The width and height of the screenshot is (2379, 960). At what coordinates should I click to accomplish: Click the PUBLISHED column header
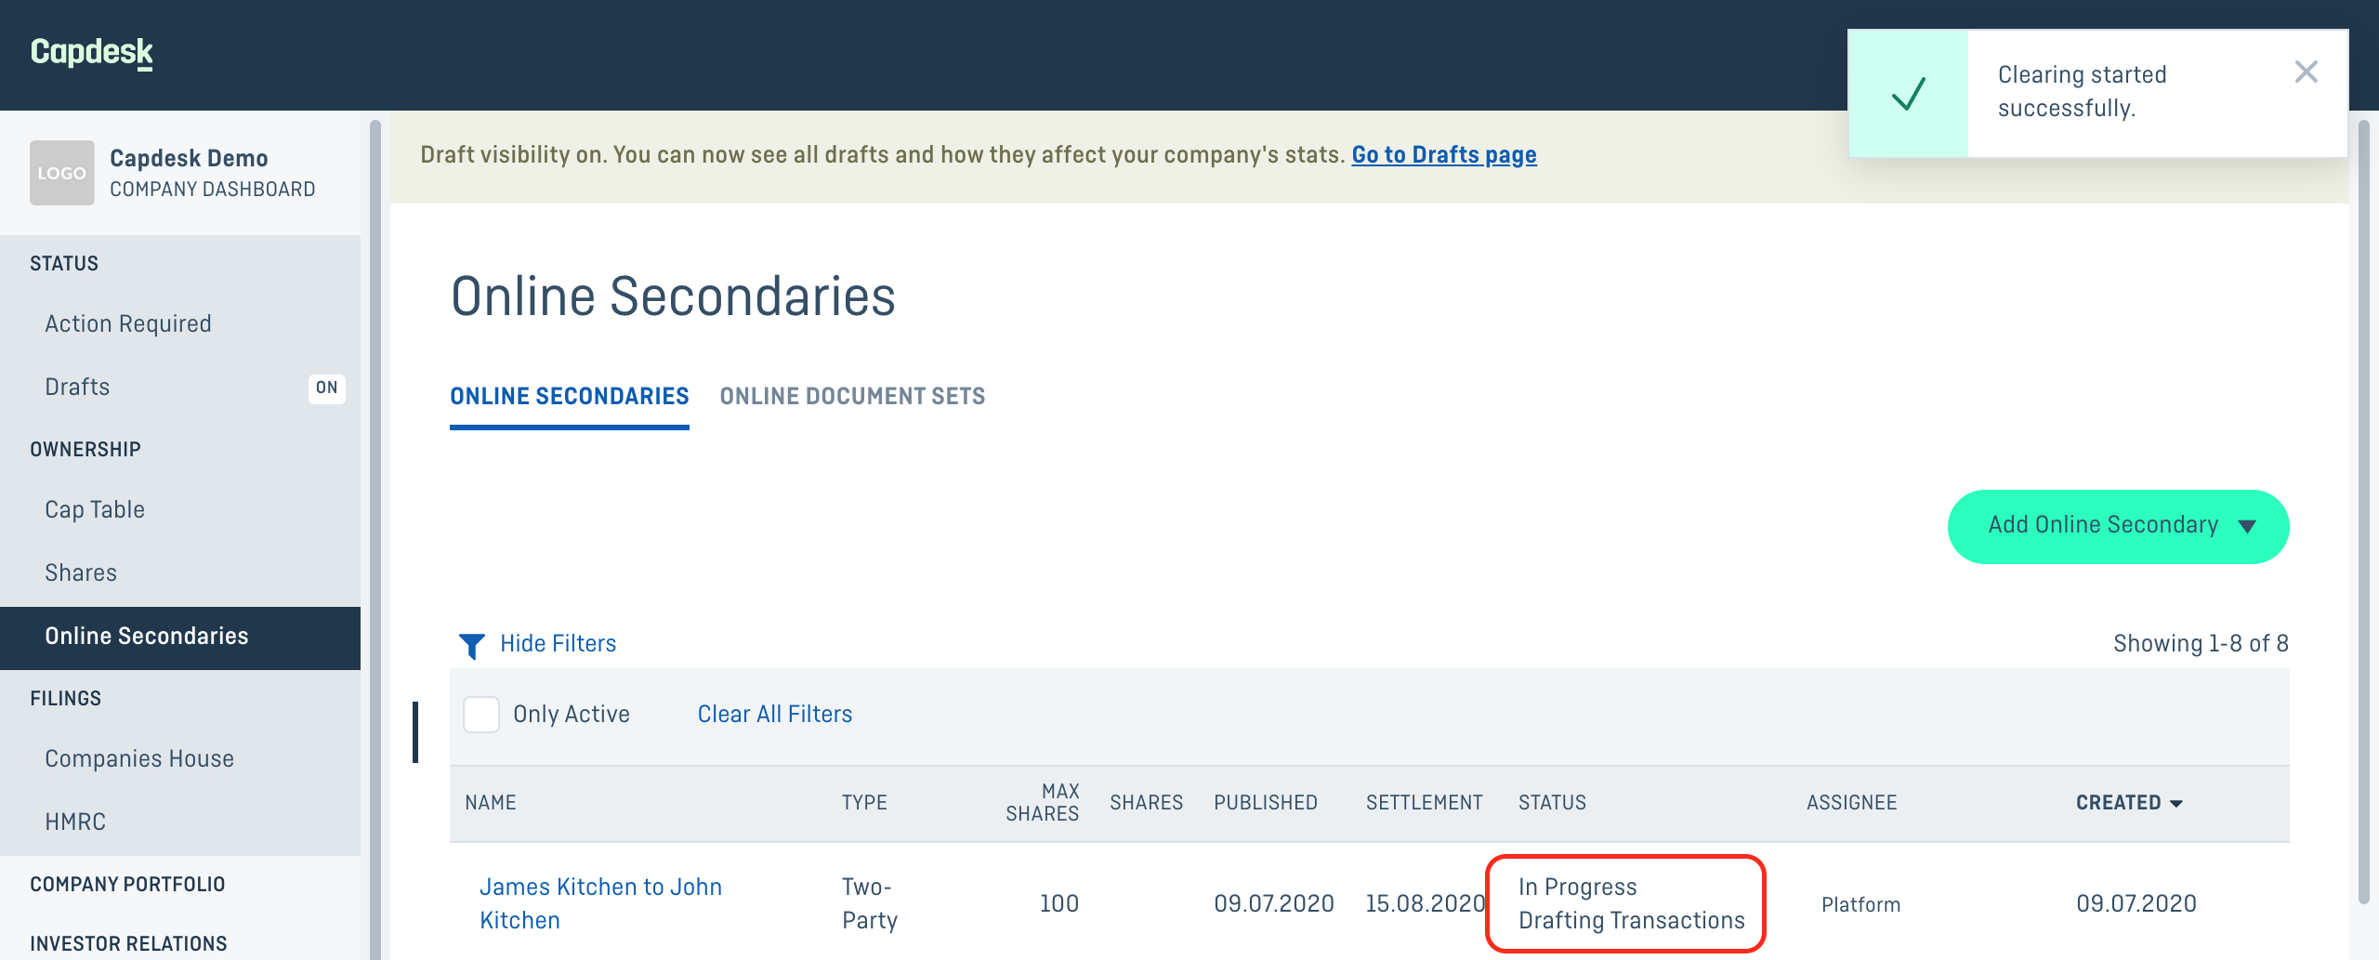[x=1266, y=803]
